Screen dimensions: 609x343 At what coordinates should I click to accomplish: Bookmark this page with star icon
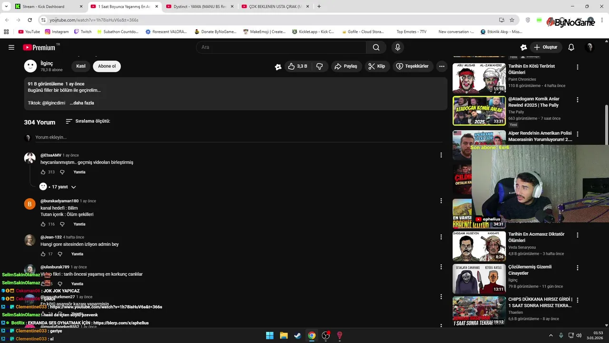(x=512, y=20)
